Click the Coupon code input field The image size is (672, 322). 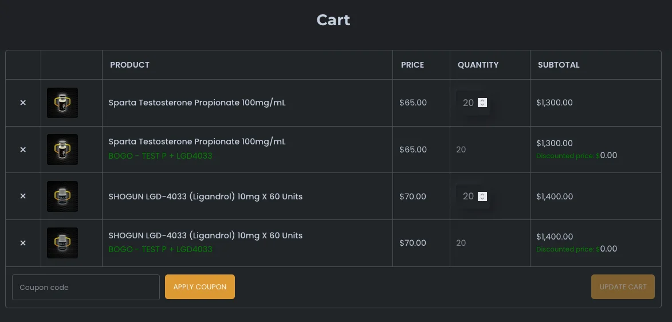(x=86, y=287)
